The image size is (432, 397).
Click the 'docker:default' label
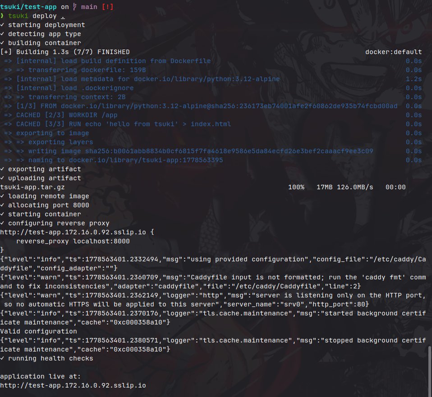point(393,52)
